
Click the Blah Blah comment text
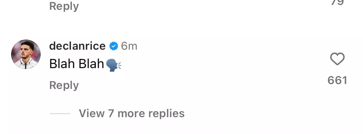click(x=77, y=64)
